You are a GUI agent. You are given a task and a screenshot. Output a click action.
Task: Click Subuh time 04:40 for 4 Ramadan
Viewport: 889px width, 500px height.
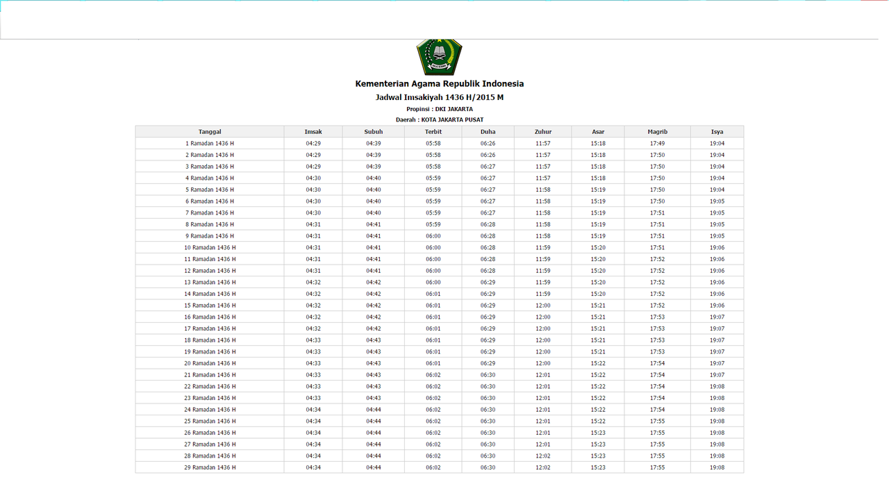[374, 178]
